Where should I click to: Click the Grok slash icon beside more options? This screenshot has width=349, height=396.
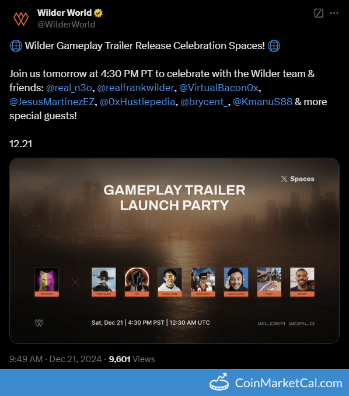click(x=319, y=13)
